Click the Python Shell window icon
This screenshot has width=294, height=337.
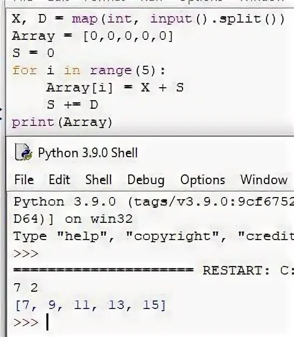point(24,152)
